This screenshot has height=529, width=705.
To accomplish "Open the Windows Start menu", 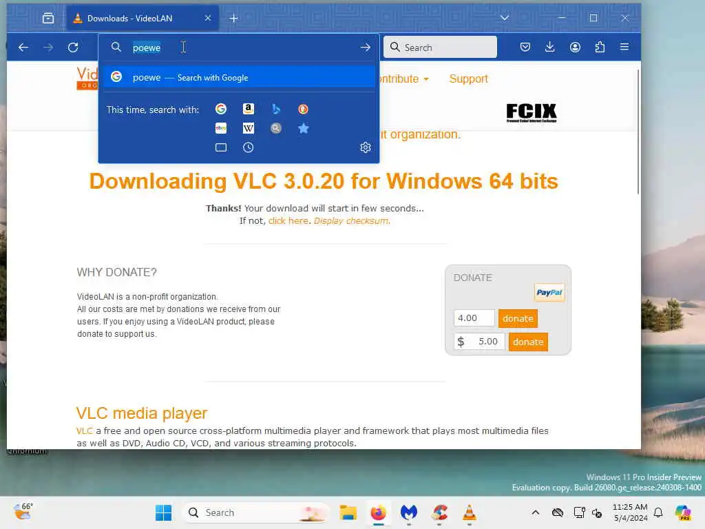I will pyautogui.click(x=163, y=512).
